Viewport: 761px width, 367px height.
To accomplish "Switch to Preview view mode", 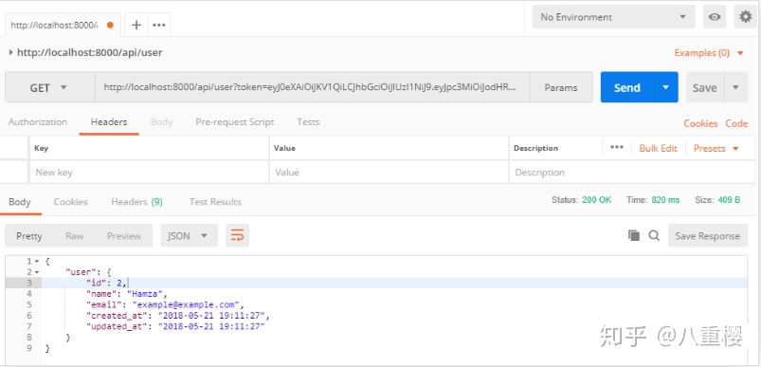I will [124, 236].
